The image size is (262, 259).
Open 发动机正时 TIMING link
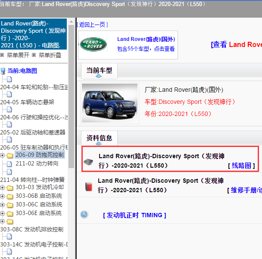pyautogui.click(x=134, y=215)
